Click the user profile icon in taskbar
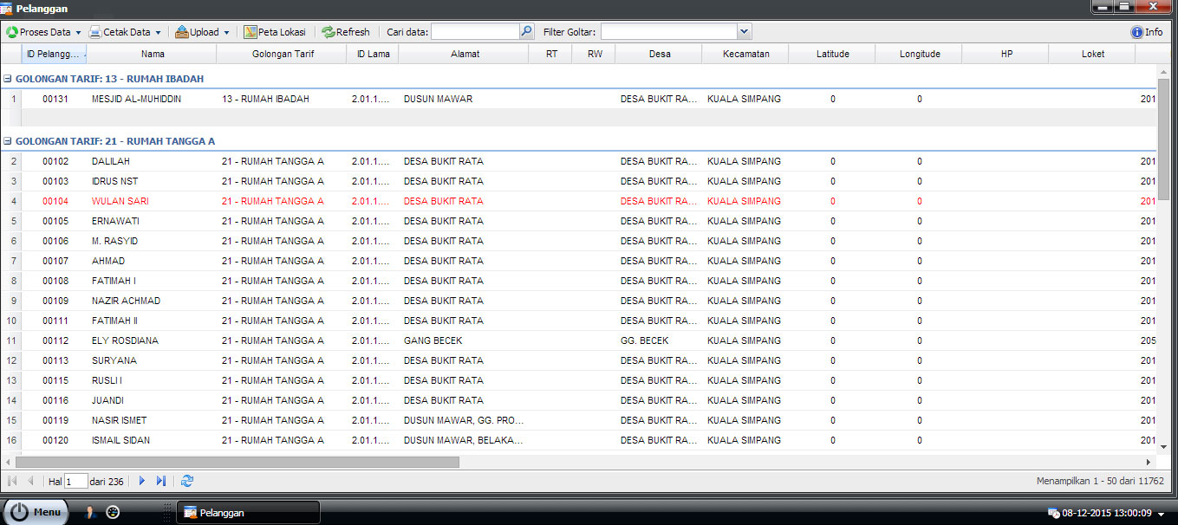Screen dimensions: 1178x525 (x=90, y=512)
